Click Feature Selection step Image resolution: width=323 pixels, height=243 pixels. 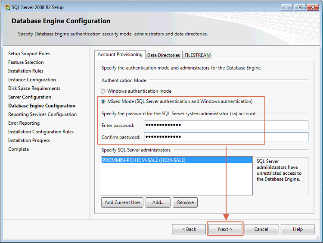tap(26, 62)
